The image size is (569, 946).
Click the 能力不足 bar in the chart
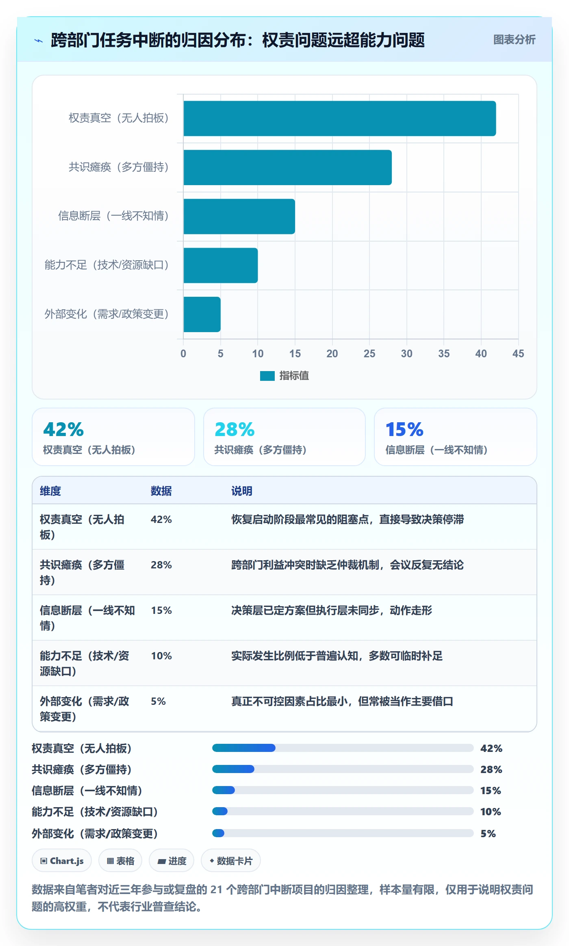tap(220, 265)
